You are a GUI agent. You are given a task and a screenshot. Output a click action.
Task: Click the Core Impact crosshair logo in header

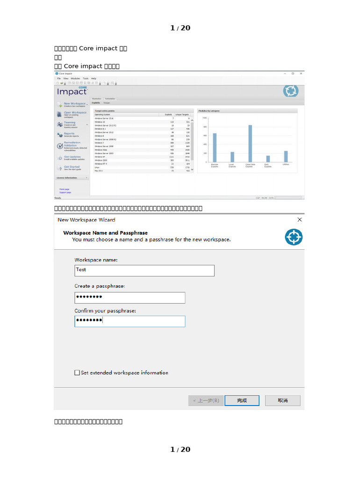[x=291, y=91]
